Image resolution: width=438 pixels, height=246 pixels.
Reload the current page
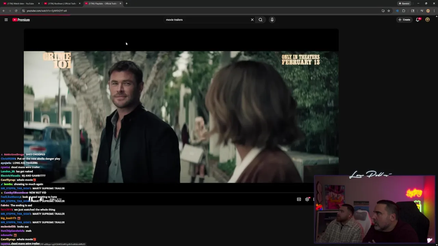pyautogui.click(x=16, y=11)
